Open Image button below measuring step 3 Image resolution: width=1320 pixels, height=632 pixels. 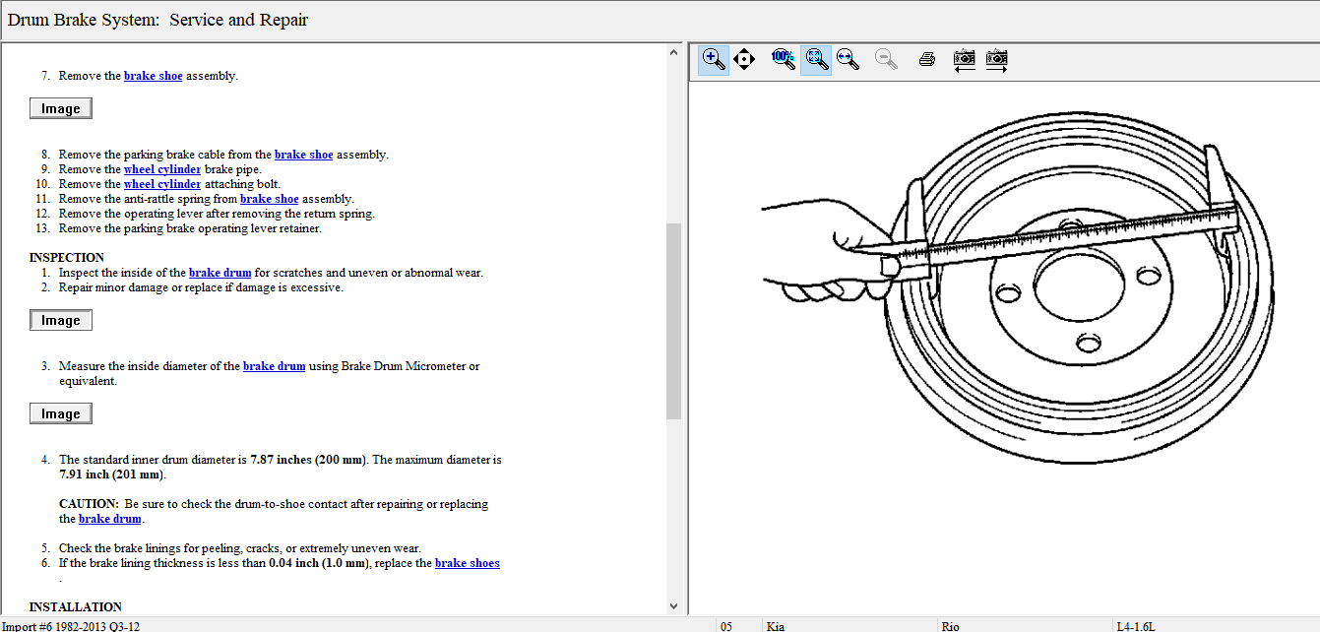pyautogui.click(x=61, y=413)
